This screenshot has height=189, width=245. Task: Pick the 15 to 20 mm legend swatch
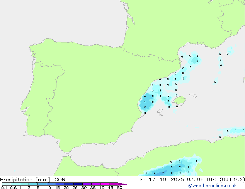click(60, 184)
